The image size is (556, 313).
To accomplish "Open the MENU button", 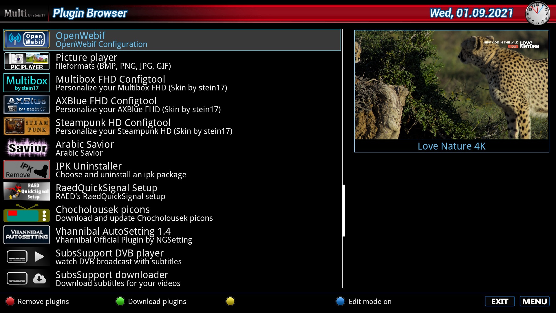I will 535,301.
